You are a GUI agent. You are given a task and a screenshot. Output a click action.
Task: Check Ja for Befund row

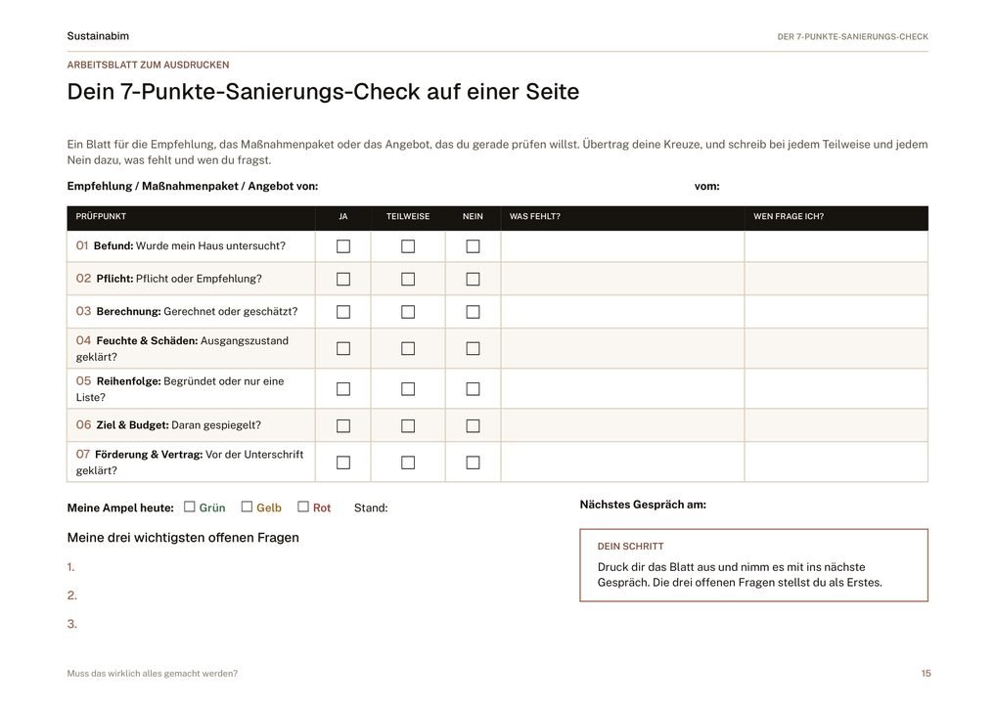click(x=343, y=246)
